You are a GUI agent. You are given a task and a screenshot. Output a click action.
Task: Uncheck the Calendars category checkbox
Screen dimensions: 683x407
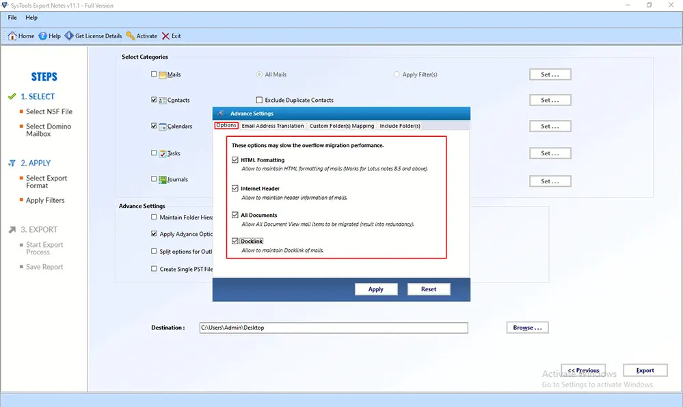(x=154, y=126)
